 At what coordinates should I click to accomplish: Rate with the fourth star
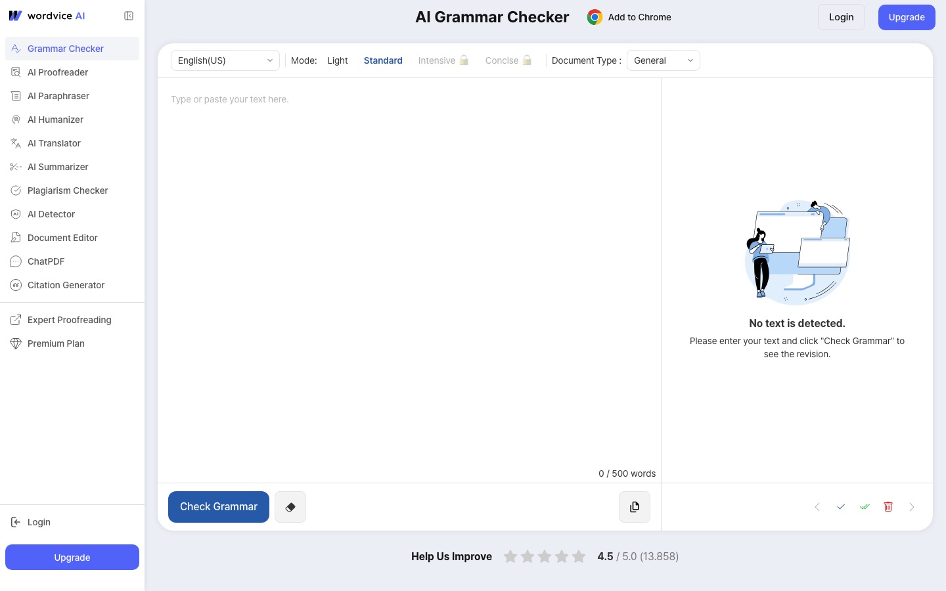(x=562, y=557)
